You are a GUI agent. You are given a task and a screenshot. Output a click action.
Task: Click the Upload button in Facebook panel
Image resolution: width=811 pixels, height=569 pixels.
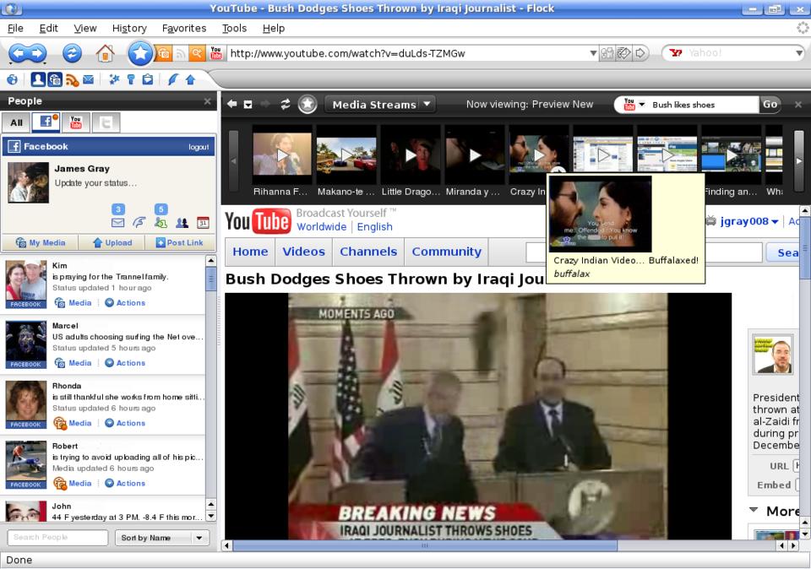[111, 242]
